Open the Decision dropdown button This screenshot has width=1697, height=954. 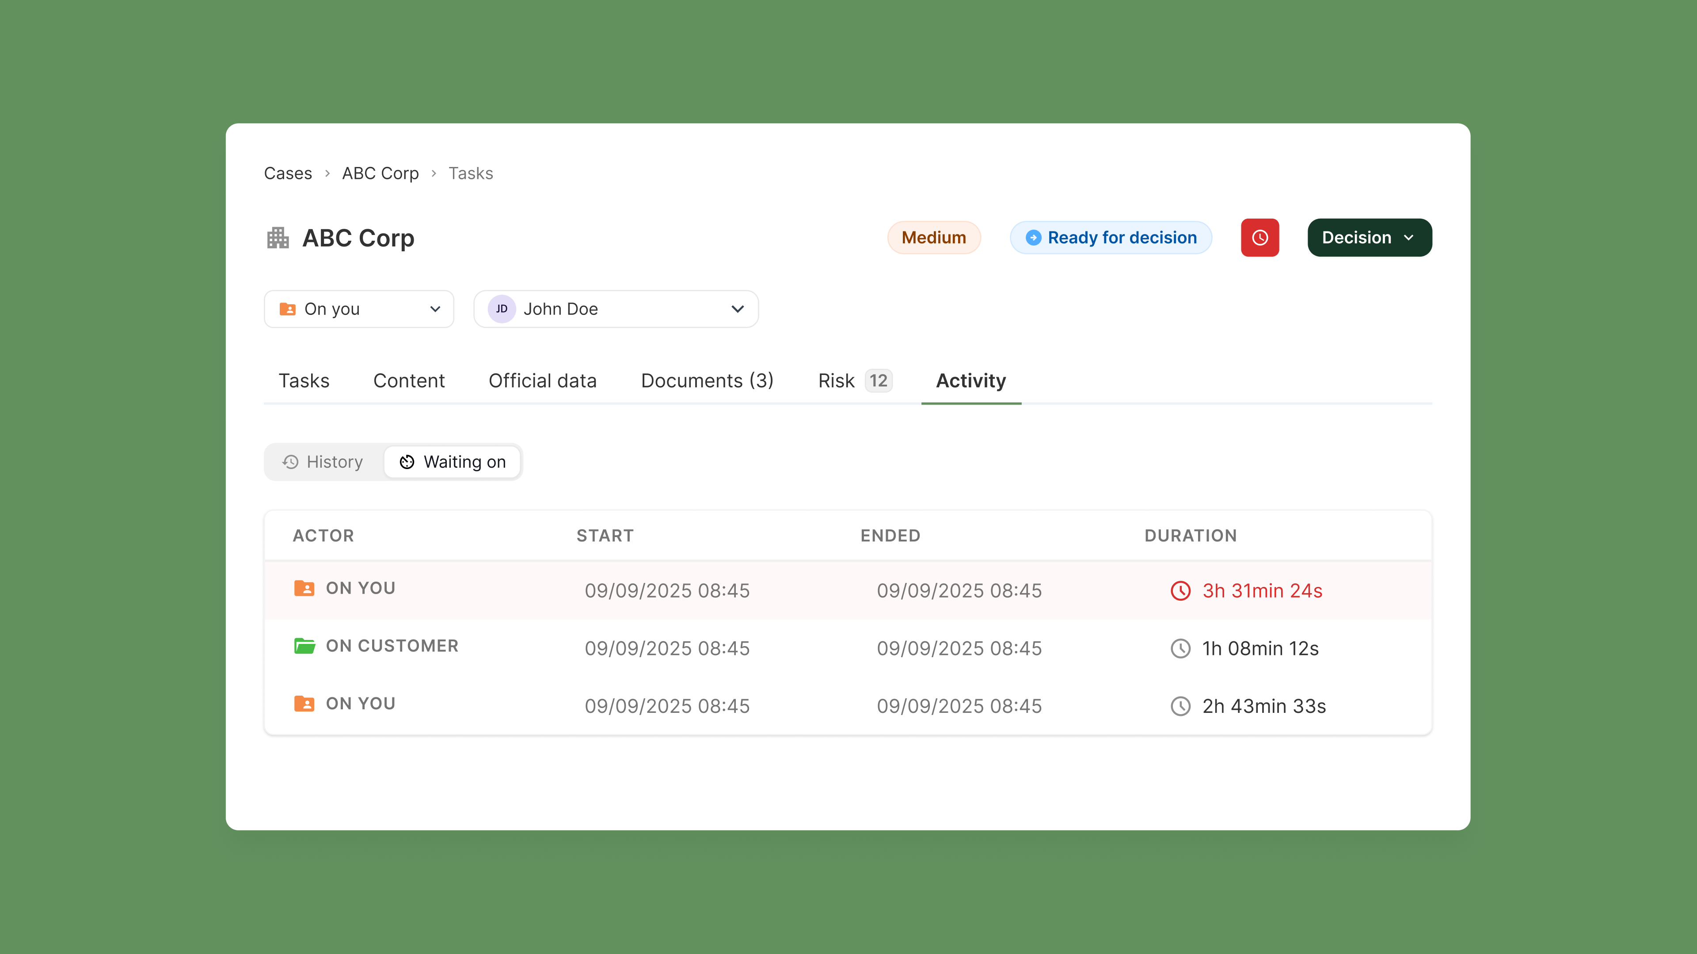(x=1369, y=238)
